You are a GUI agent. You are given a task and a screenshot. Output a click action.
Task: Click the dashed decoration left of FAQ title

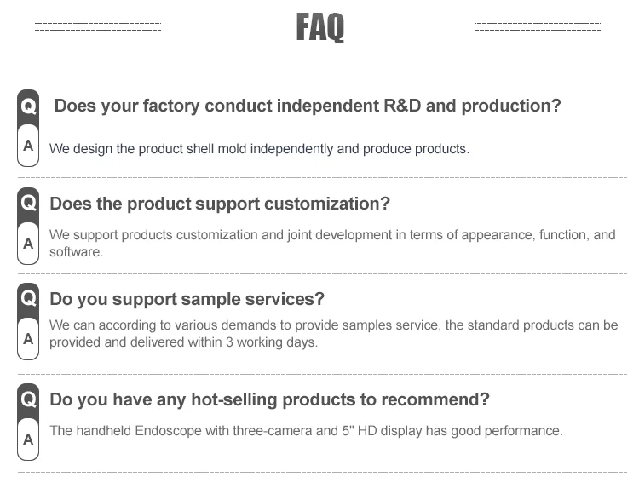(x=98, y=27)
